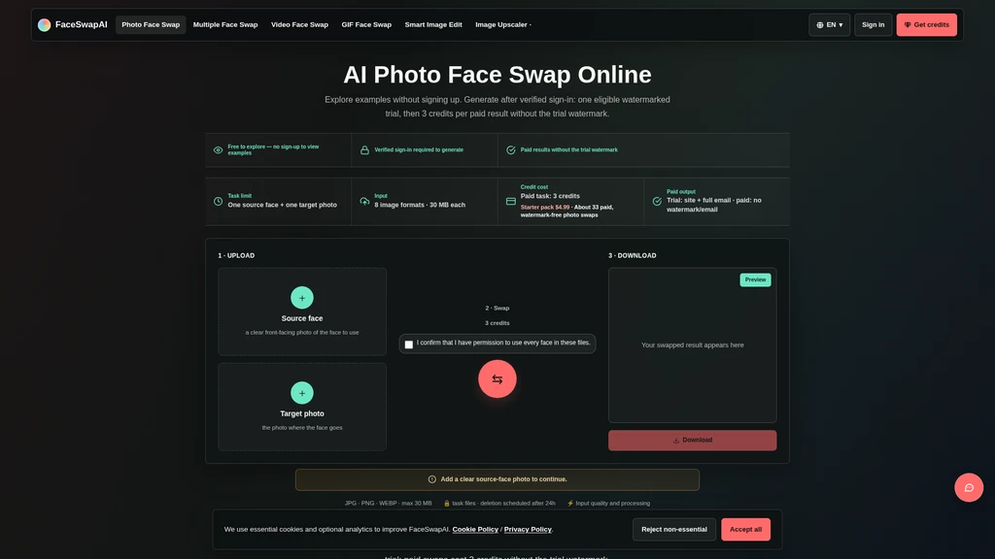
Task: Click the lock icon for verified sign-in
Action: coord(365,150)
